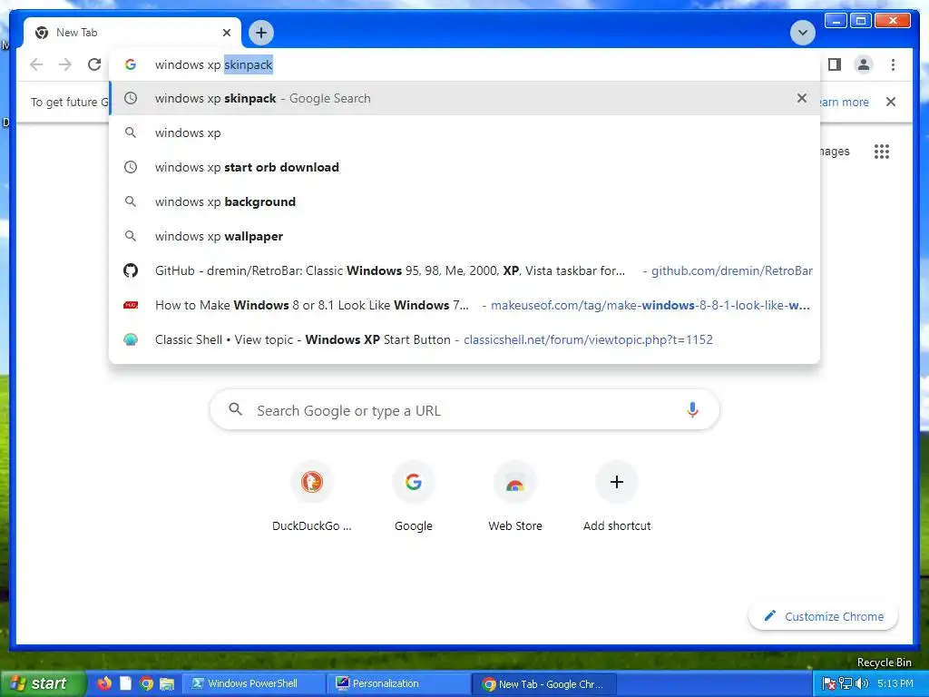The height and width of the screenshot is (697, 929).
Task: Close the New Tab tab
Action: (226, 33)
